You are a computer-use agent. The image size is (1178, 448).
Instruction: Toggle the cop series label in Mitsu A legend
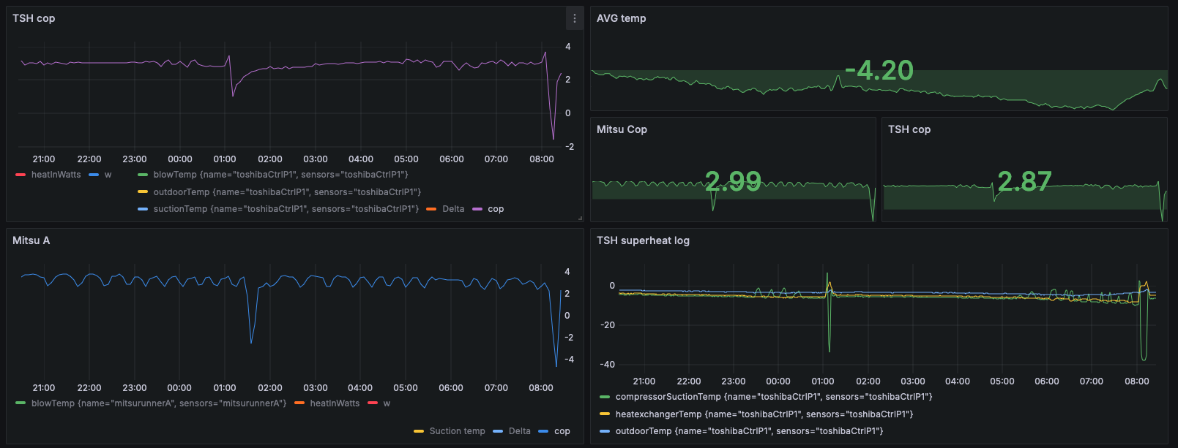(562, 431)
